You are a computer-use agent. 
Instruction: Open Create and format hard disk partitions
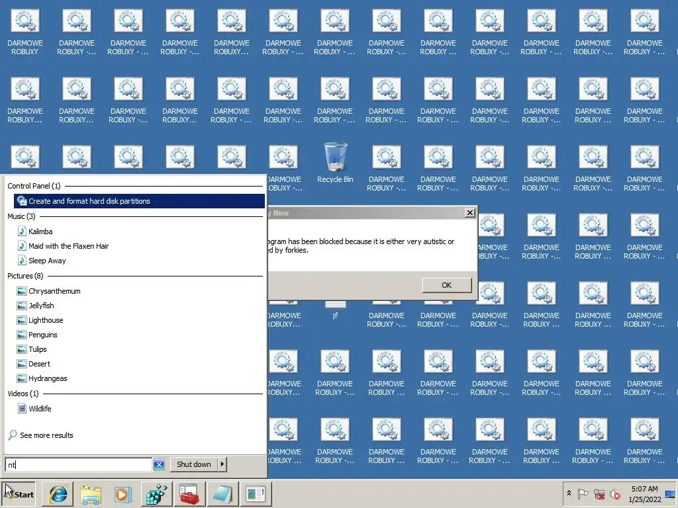tap(139, 201)
